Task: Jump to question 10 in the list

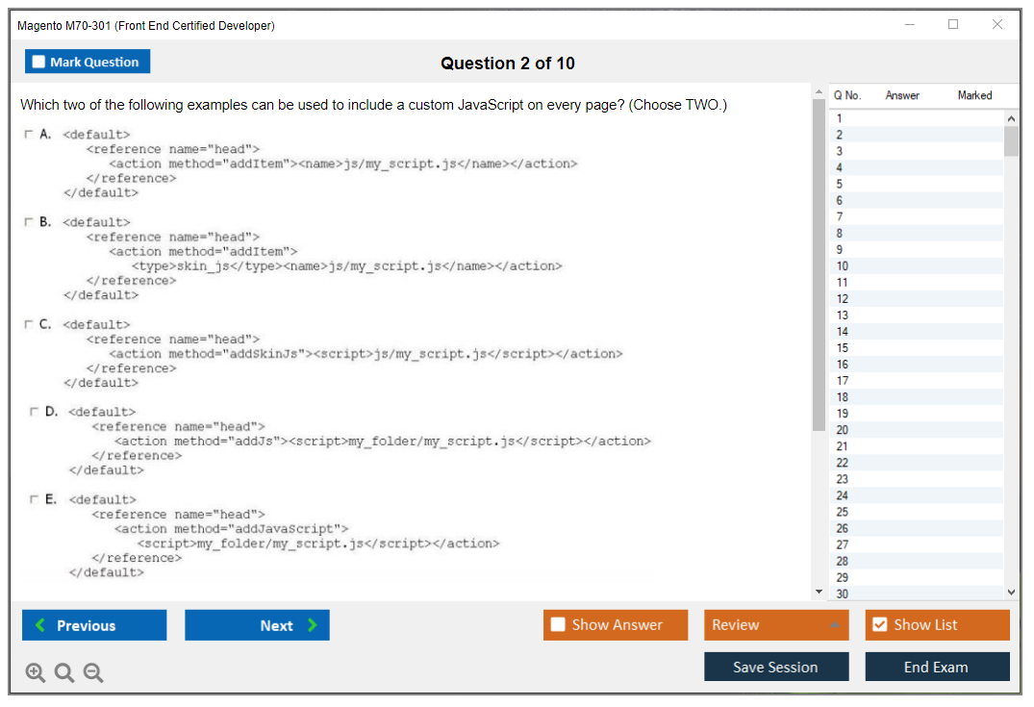Action: (843, 266)
